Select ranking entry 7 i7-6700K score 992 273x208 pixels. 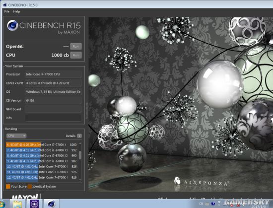(42, 150)
